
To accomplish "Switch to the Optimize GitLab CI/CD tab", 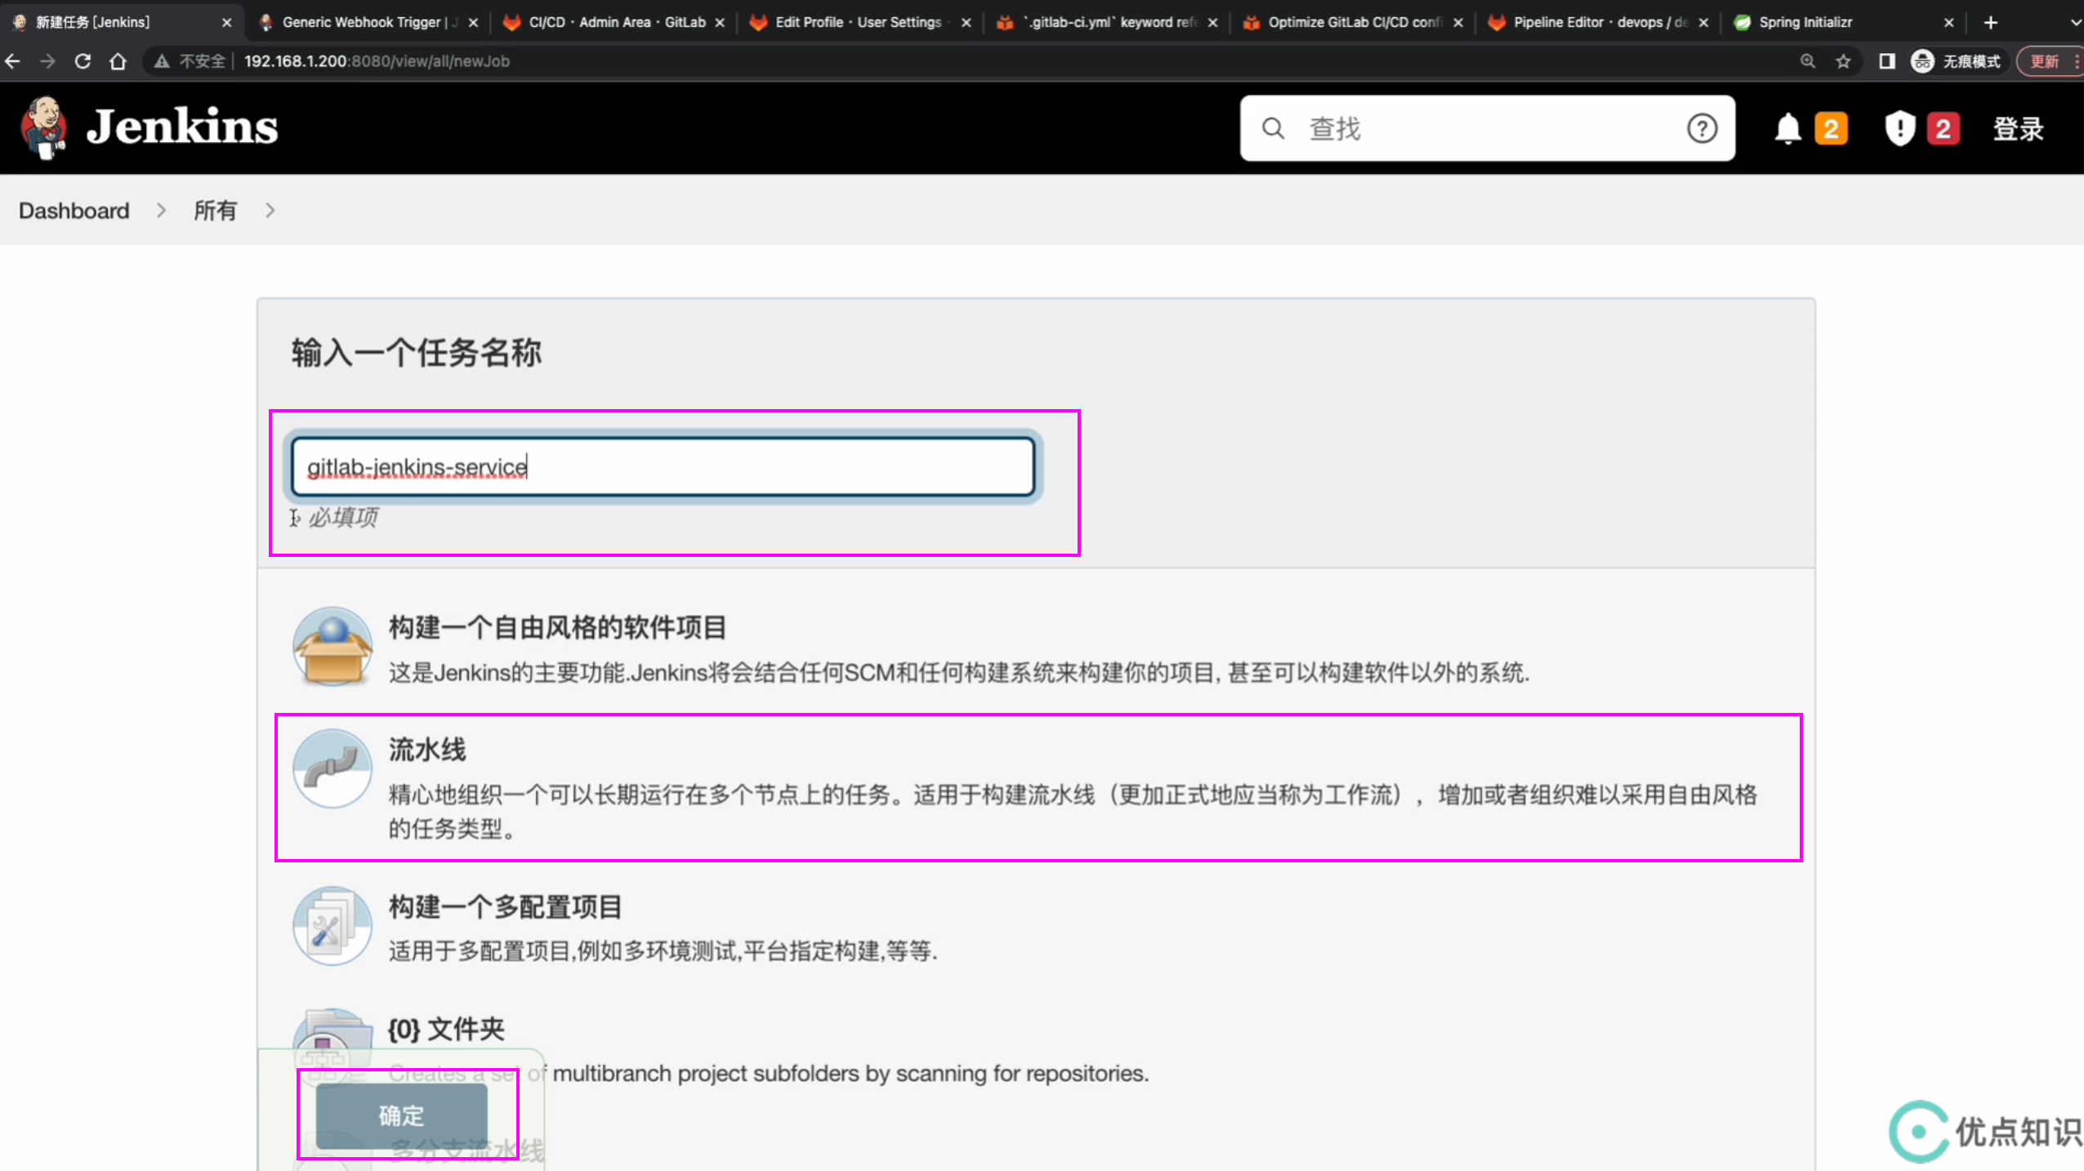I will pyautogui.click(x=1351, y=22).
